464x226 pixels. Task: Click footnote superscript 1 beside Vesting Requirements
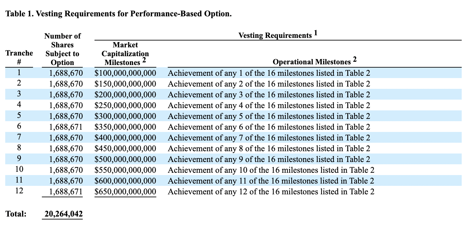tap(316, 33)
